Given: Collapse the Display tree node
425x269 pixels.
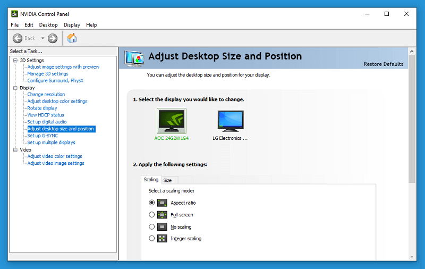Looking at the screenshot, I should 15,88.
